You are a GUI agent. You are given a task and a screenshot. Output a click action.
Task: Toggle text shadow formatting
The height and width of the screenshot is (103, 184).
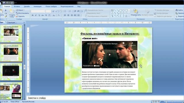coord(46,15)
